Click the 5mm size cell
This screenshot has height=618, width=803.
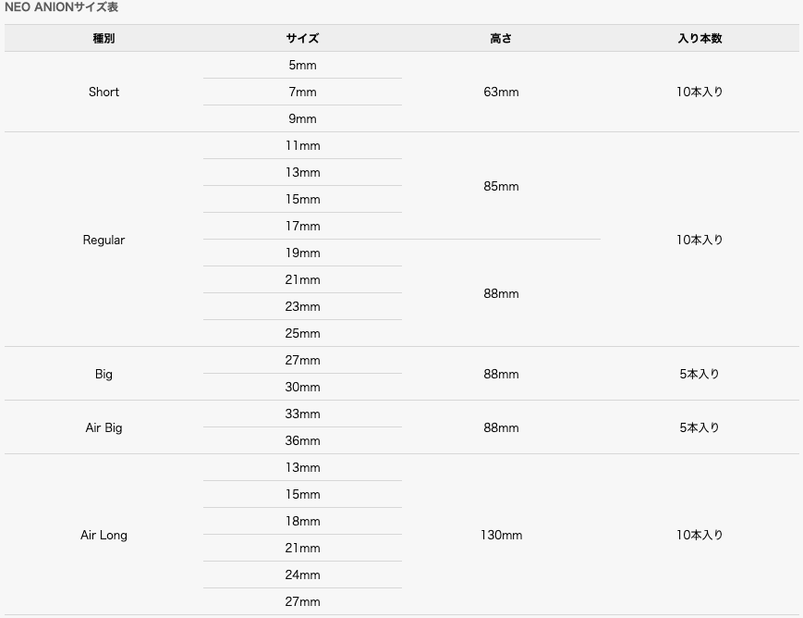(x=302, y=66)
